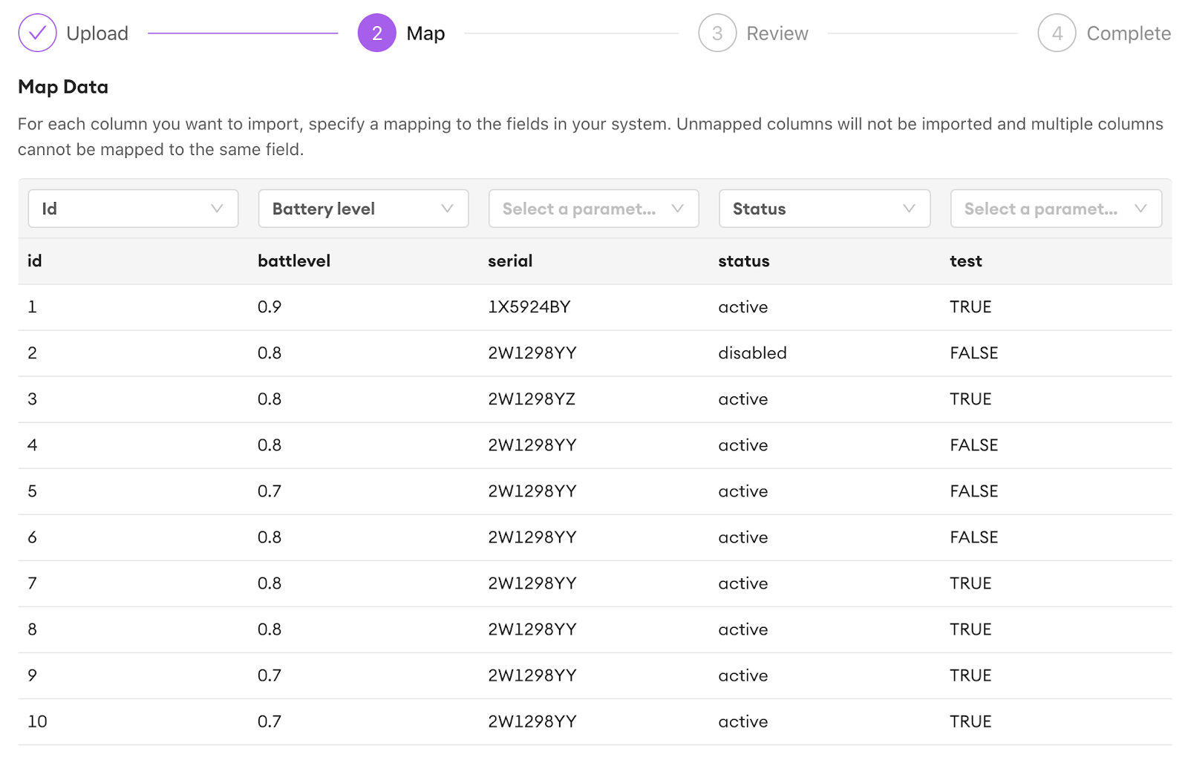Click the id cell '6'
The width and height of the screenshot is (1188, 760).
coord(32,537)
